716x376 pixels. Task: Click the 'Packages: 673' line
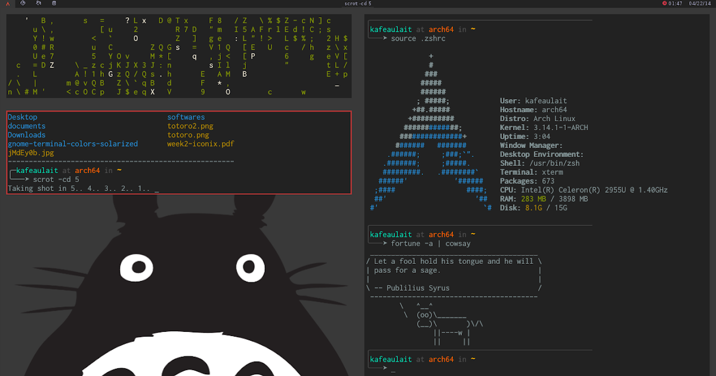(x=527, y=181)
